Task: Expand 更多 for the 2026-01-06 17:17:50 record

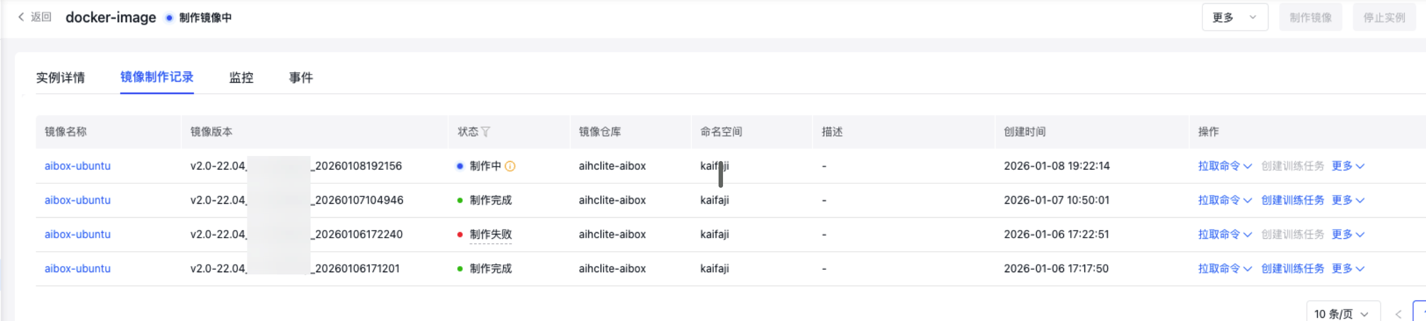Action: 1348,268
